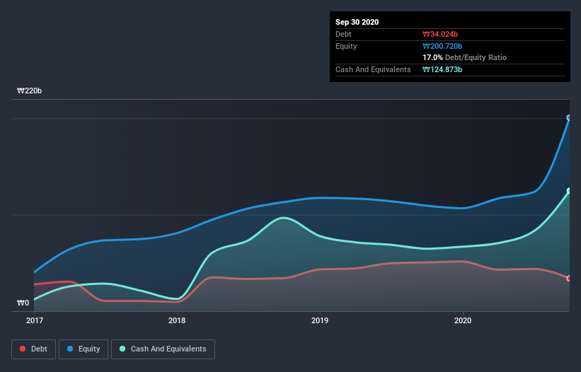Click the Cash And Equivalents tooltip label
This screenshot has width=581, height=372.
point(373,69)
